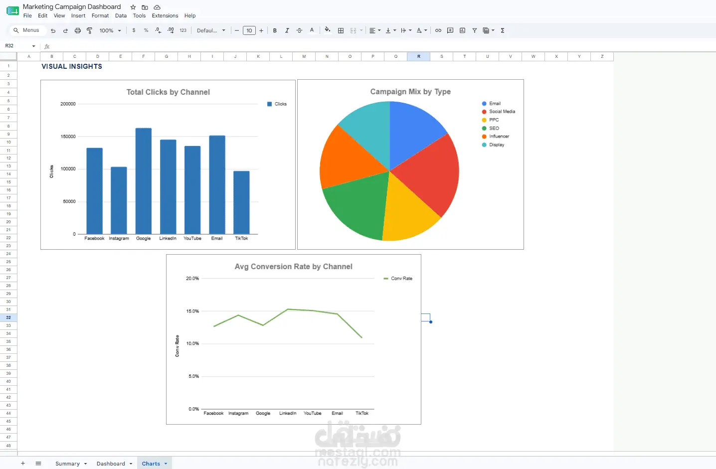
Task: Open the Charts tab dropdown arrow
Action: pos(166,464)
